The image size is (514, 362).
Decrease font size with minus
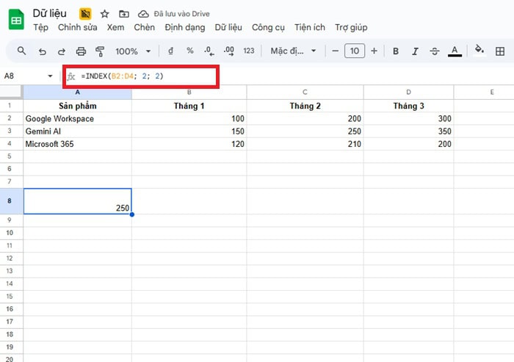coord(335,51)
